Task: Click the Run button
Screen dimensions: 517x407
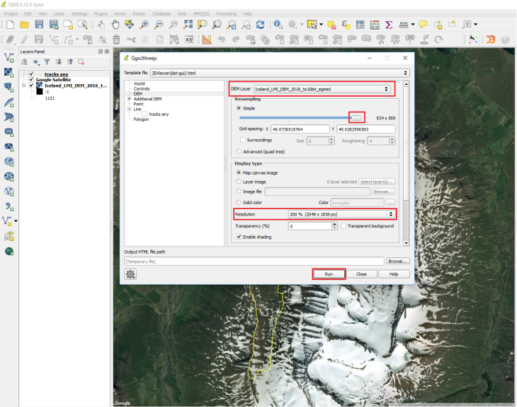Action: [329, 273]
